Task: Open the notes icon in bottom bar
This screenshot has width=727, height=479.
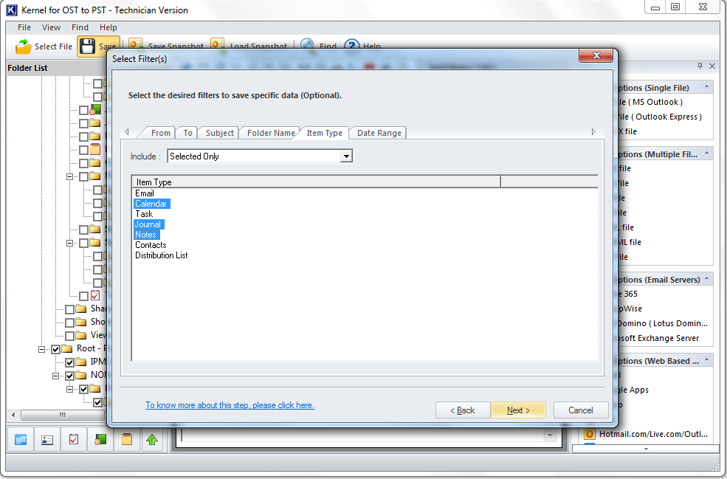Action: [x=126, y=438]
